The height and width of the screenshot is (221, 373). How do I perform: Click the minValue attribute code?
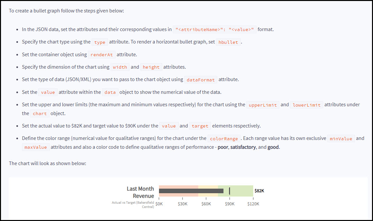click(341, 139)
